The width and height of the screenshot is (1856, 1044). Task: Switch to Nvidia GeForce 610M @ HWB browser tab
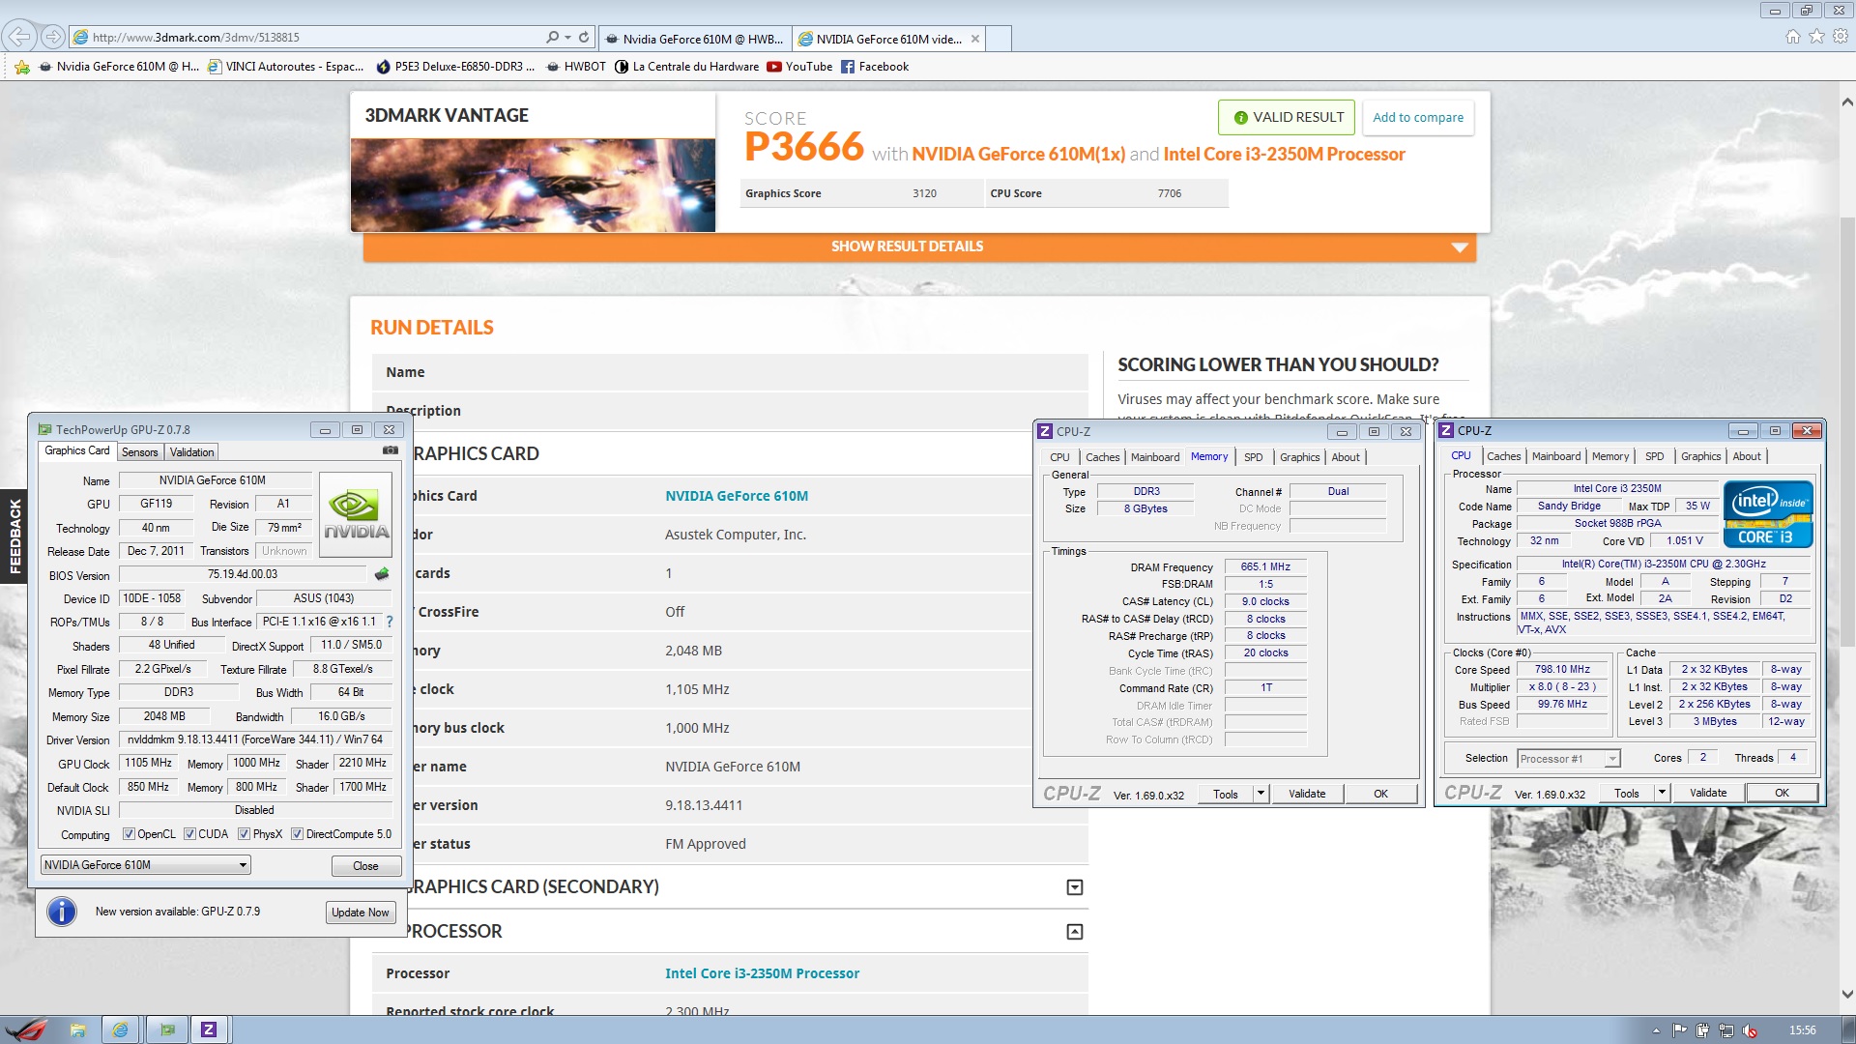pos(695,39)
